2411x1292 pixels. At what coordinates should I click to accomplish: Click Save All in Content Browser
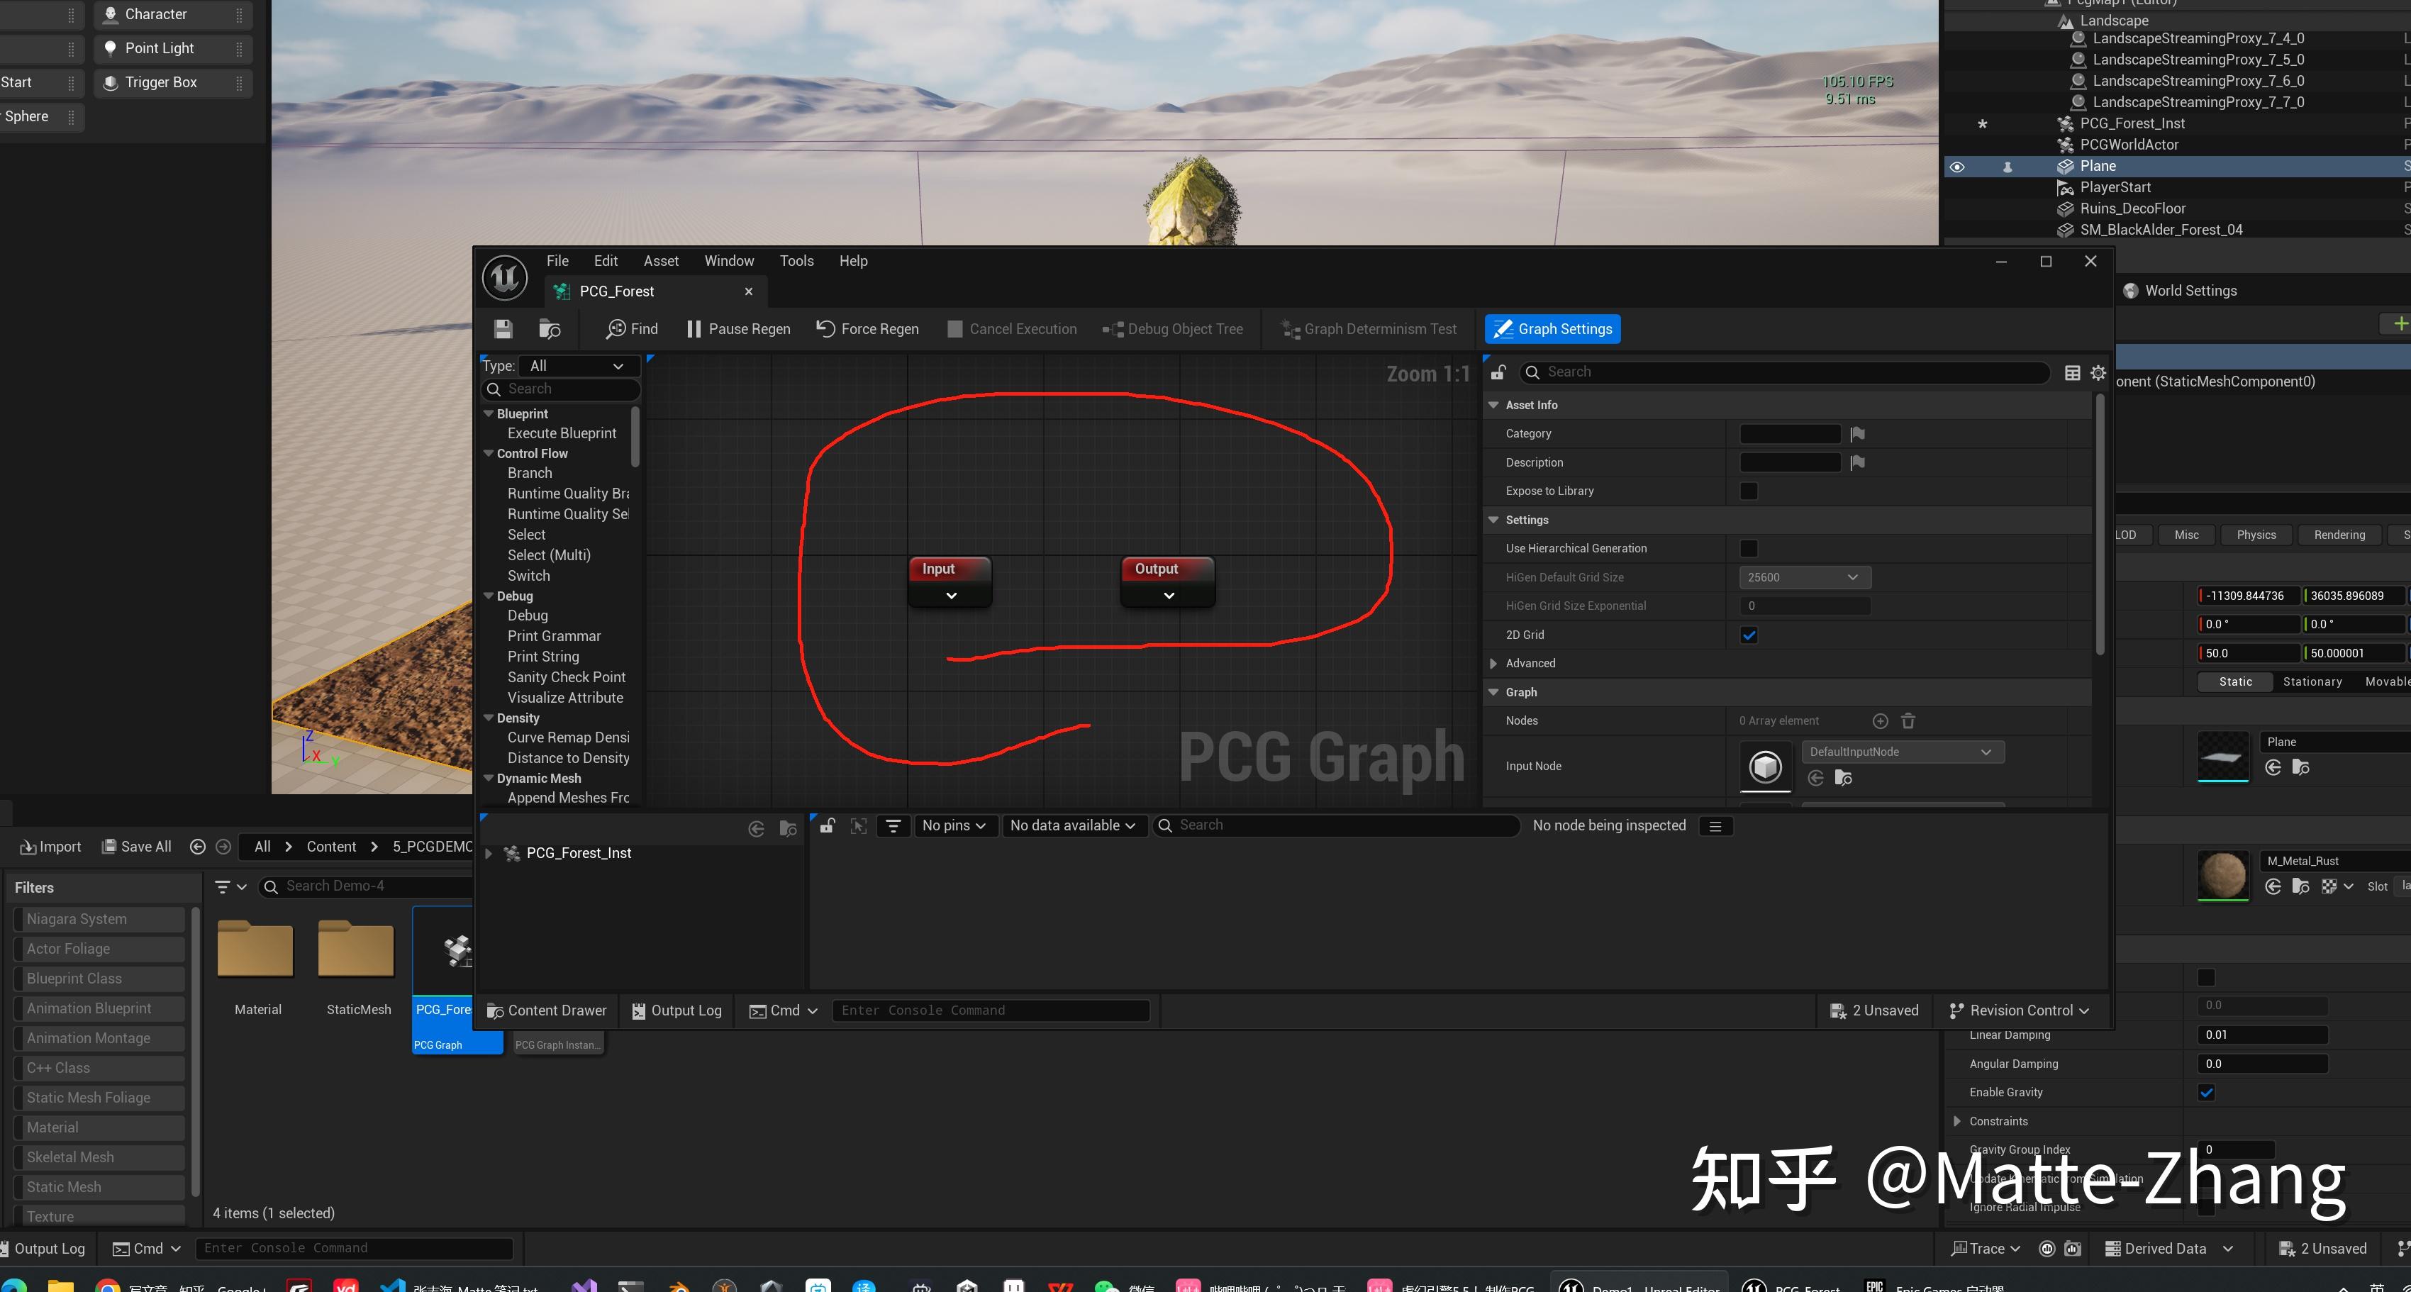click(137, 847)
